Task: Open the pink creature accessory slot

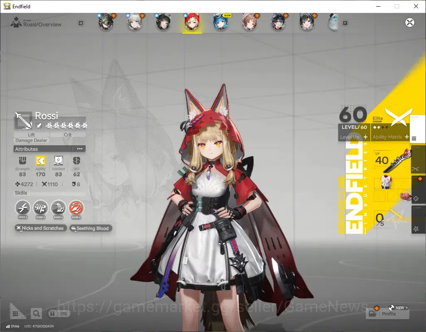Action: (x=405, y=196)
